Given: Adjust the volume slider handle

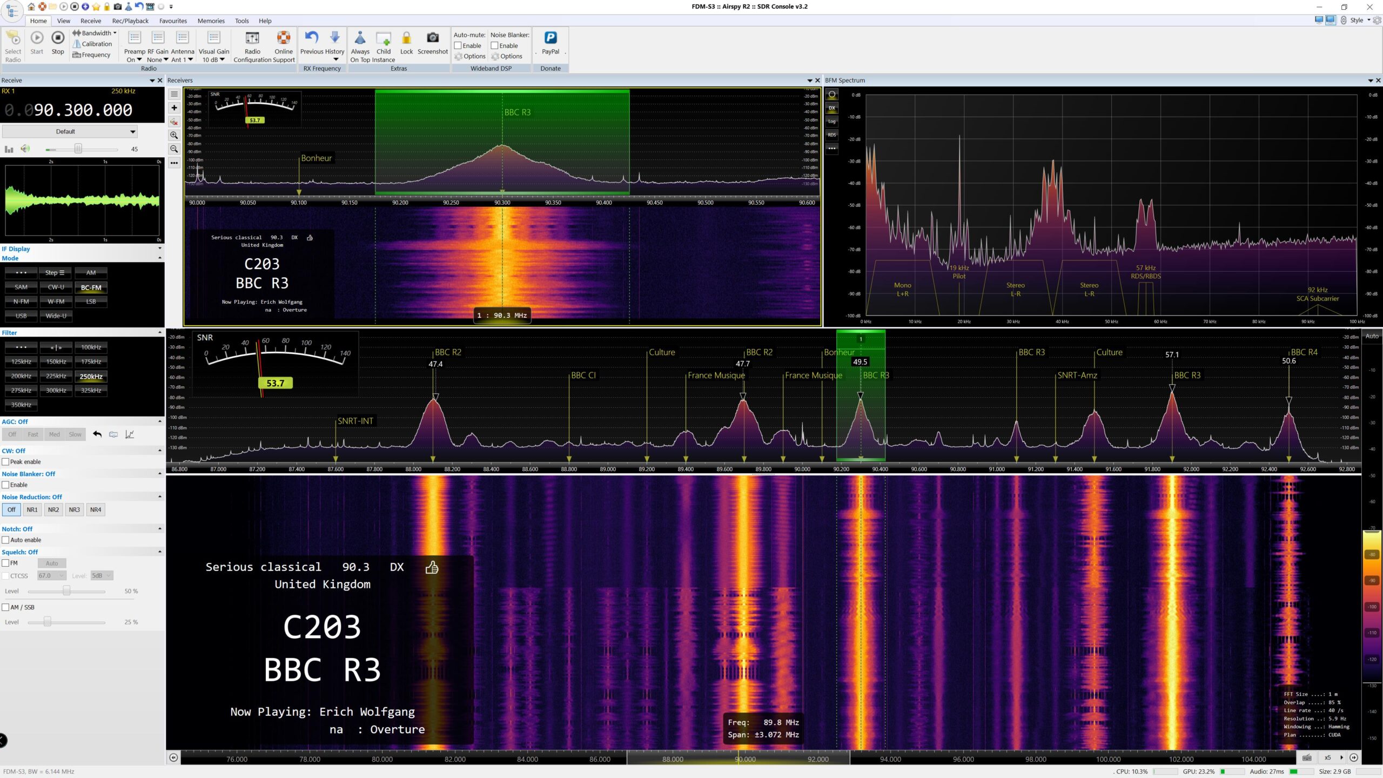Looking at the screenshot, I should (x=78, y=149).
